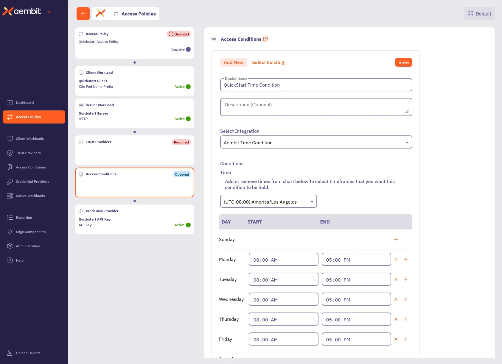This screenshot has width=502, height=364.
Task: Select Client Workloads in the sidebar
Action: 30,138
